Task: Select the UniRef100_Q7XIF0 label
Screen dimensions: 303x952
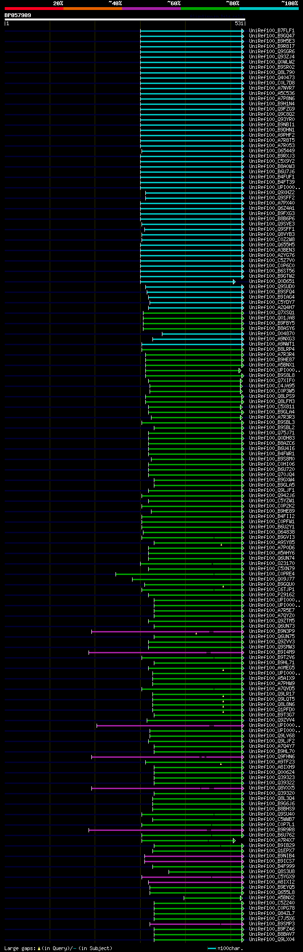Action: point(272,380)
